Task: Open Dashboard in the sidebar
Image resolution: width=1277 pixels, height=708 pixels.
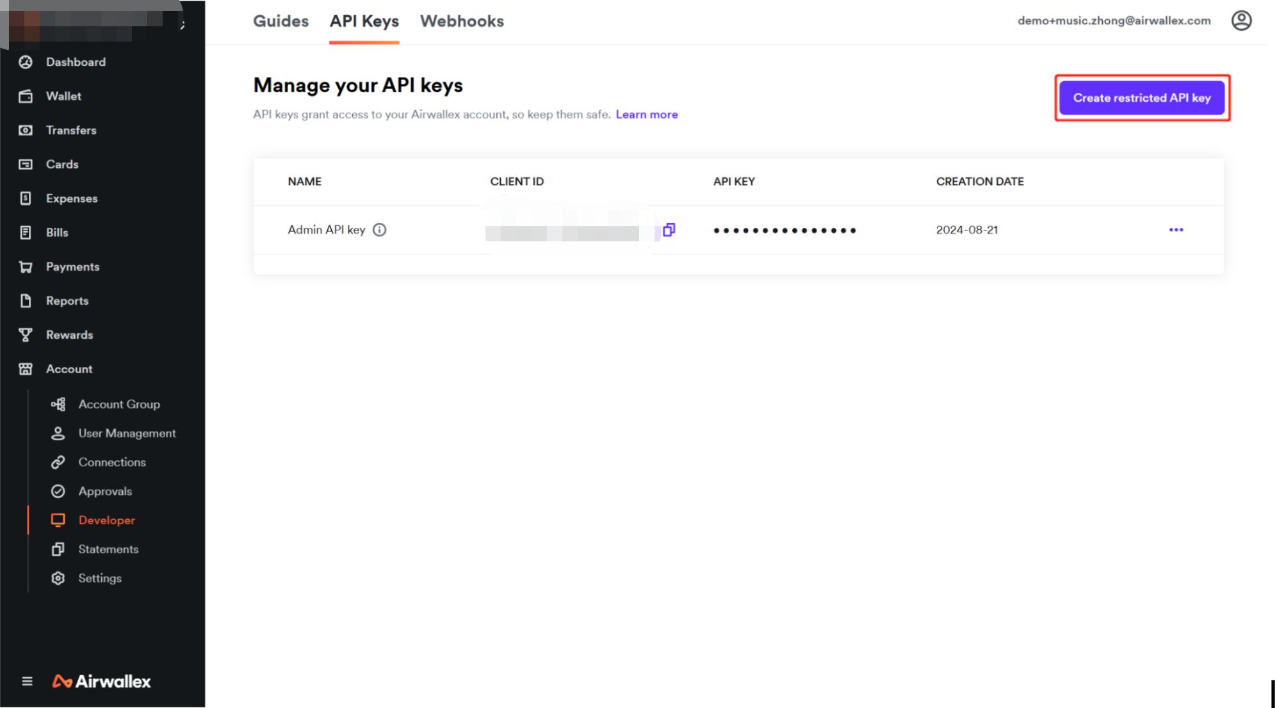Action: tap(76, 62)
